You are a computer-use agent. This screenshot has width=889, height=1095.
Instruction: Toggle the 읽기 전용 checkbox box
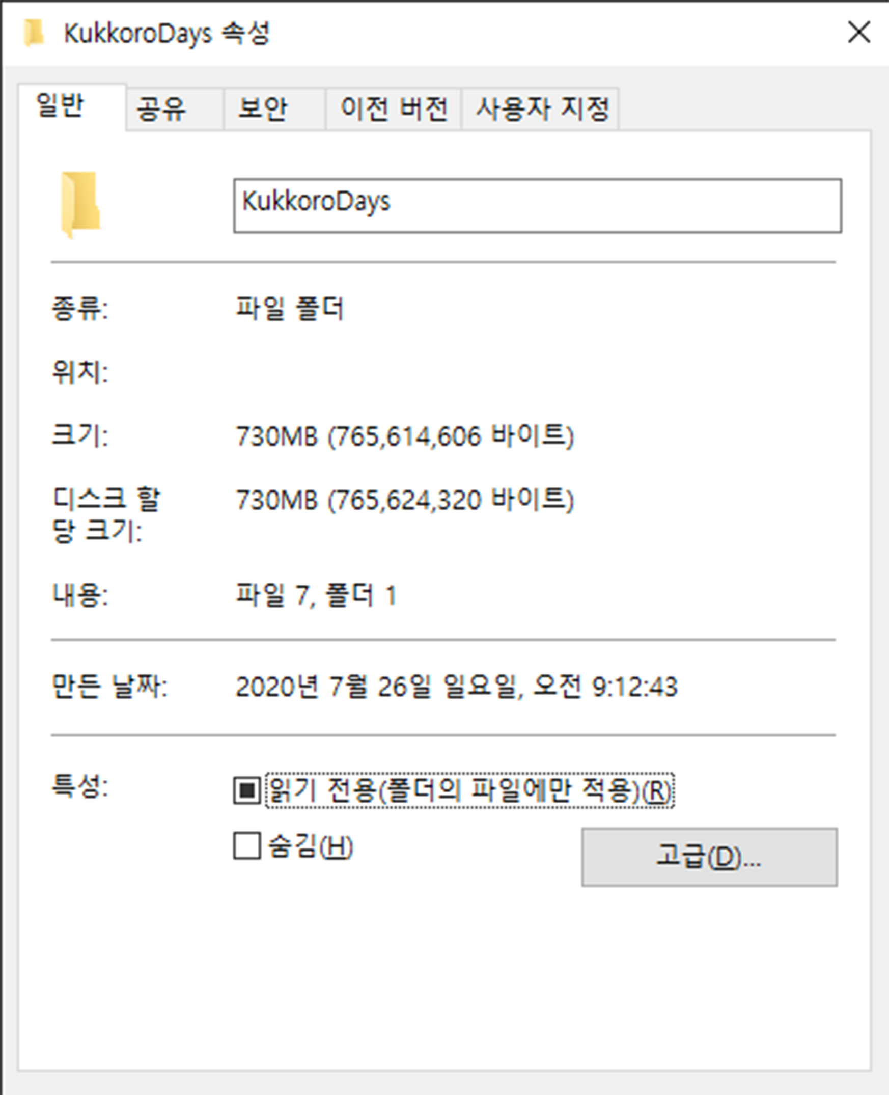pos(247,790)
